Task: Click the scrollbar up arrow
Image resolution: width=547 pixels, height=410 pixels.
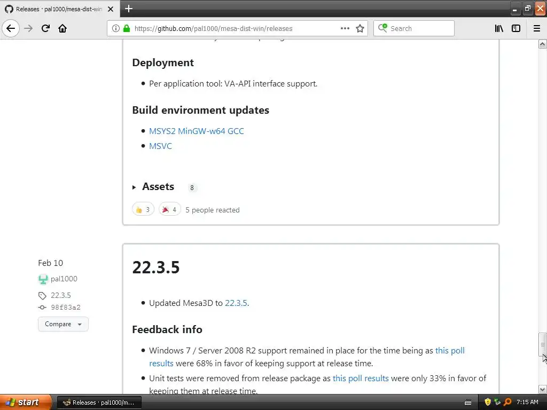Action: coord(542,44)
